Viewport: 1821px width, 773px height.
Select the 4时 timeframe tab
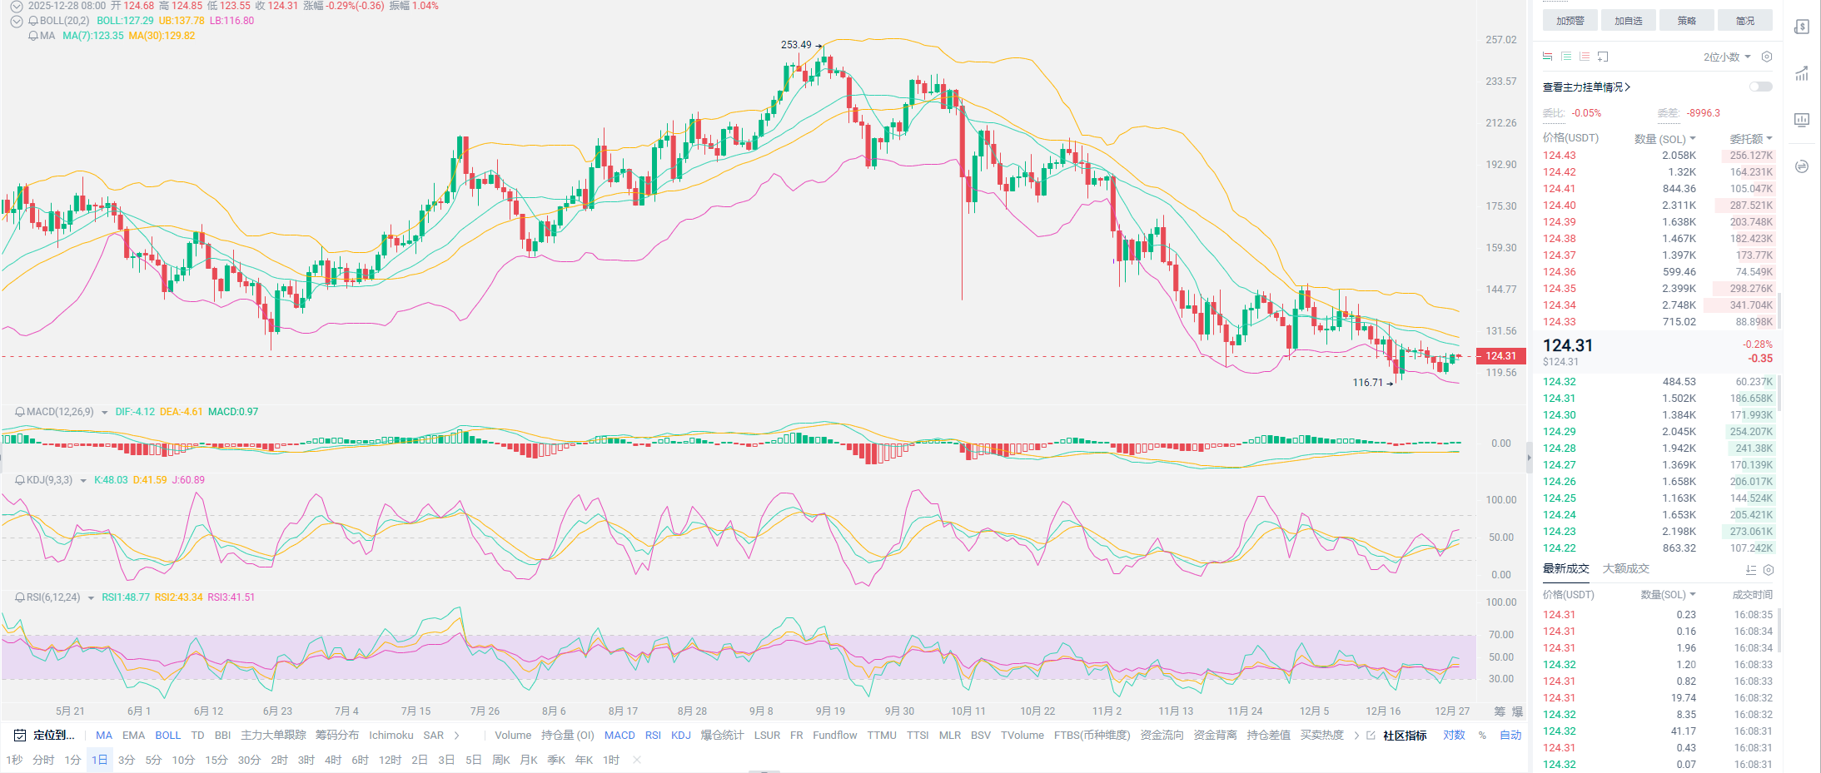(x=333, y=761)
